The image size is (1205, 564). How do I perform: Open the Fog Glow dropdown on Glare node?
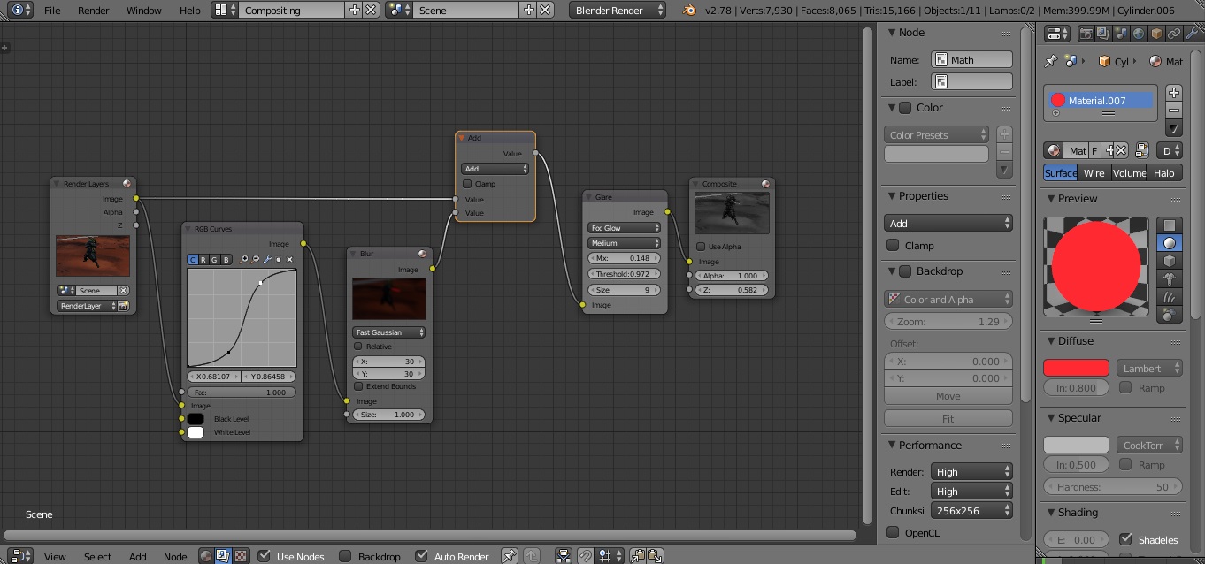[624, 228]
